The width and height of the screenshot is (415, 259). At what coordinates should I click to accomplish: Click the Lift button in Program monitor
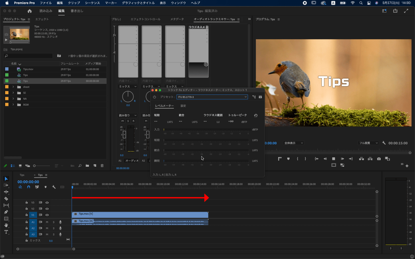pyautogui.click(x=361, y=159)
